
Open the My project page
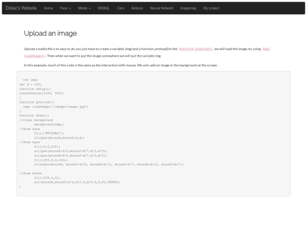point(211,8)
